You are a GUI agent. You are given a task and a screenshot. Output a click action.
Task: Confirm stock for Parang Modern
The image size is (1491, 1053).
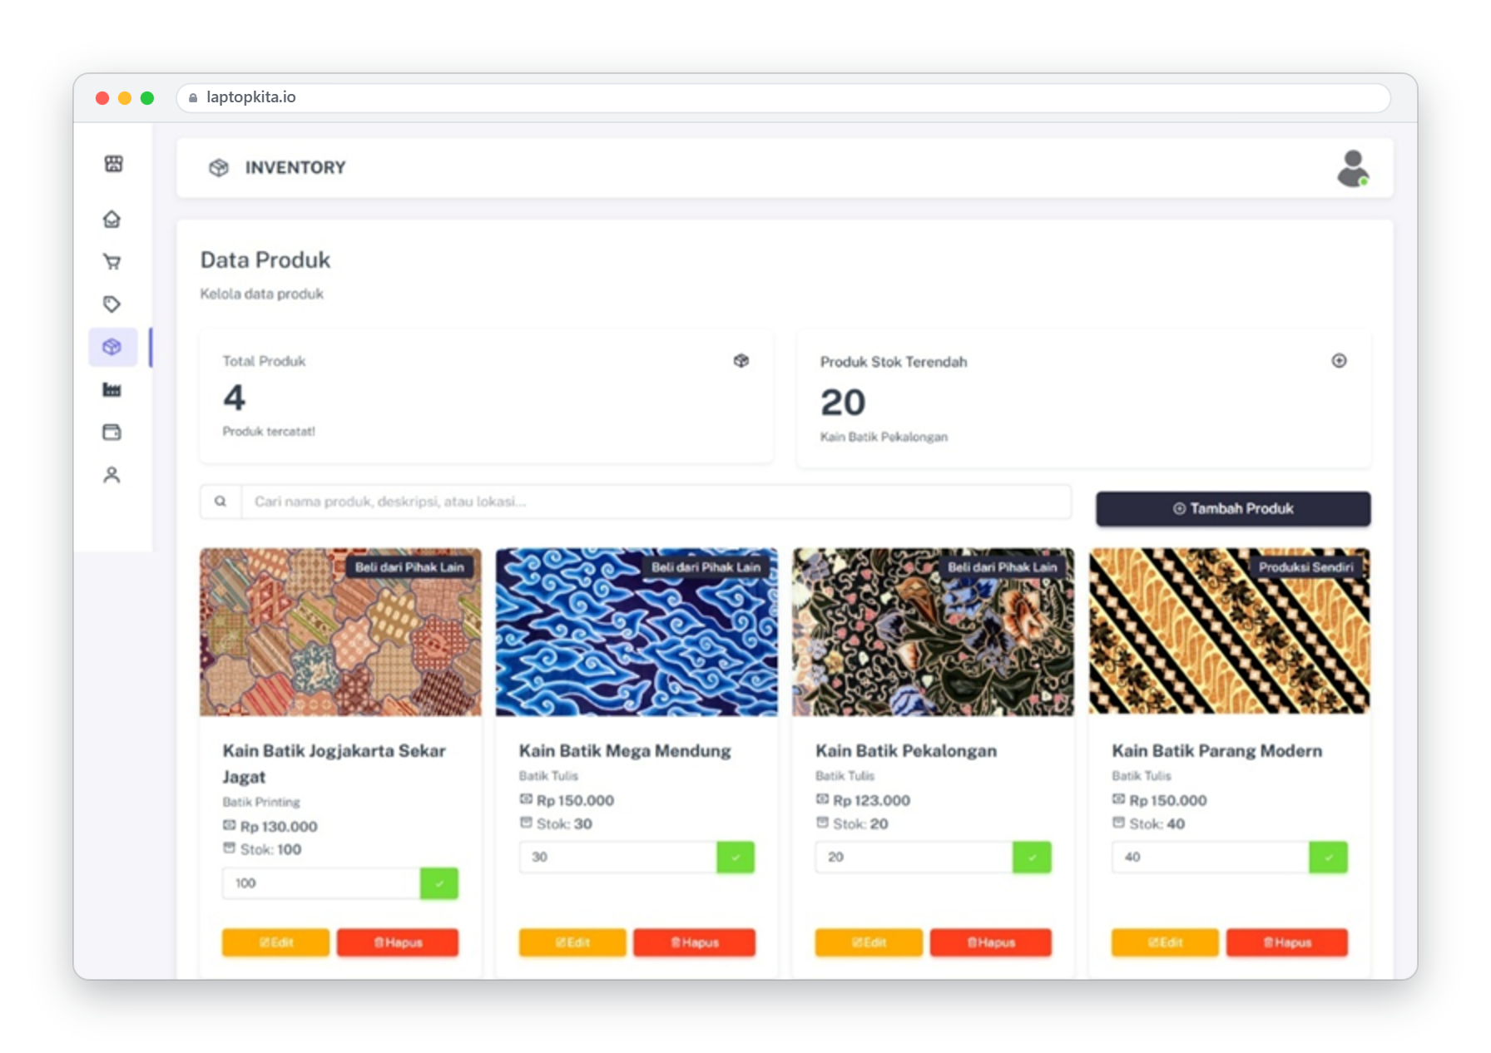point(1328,858)
